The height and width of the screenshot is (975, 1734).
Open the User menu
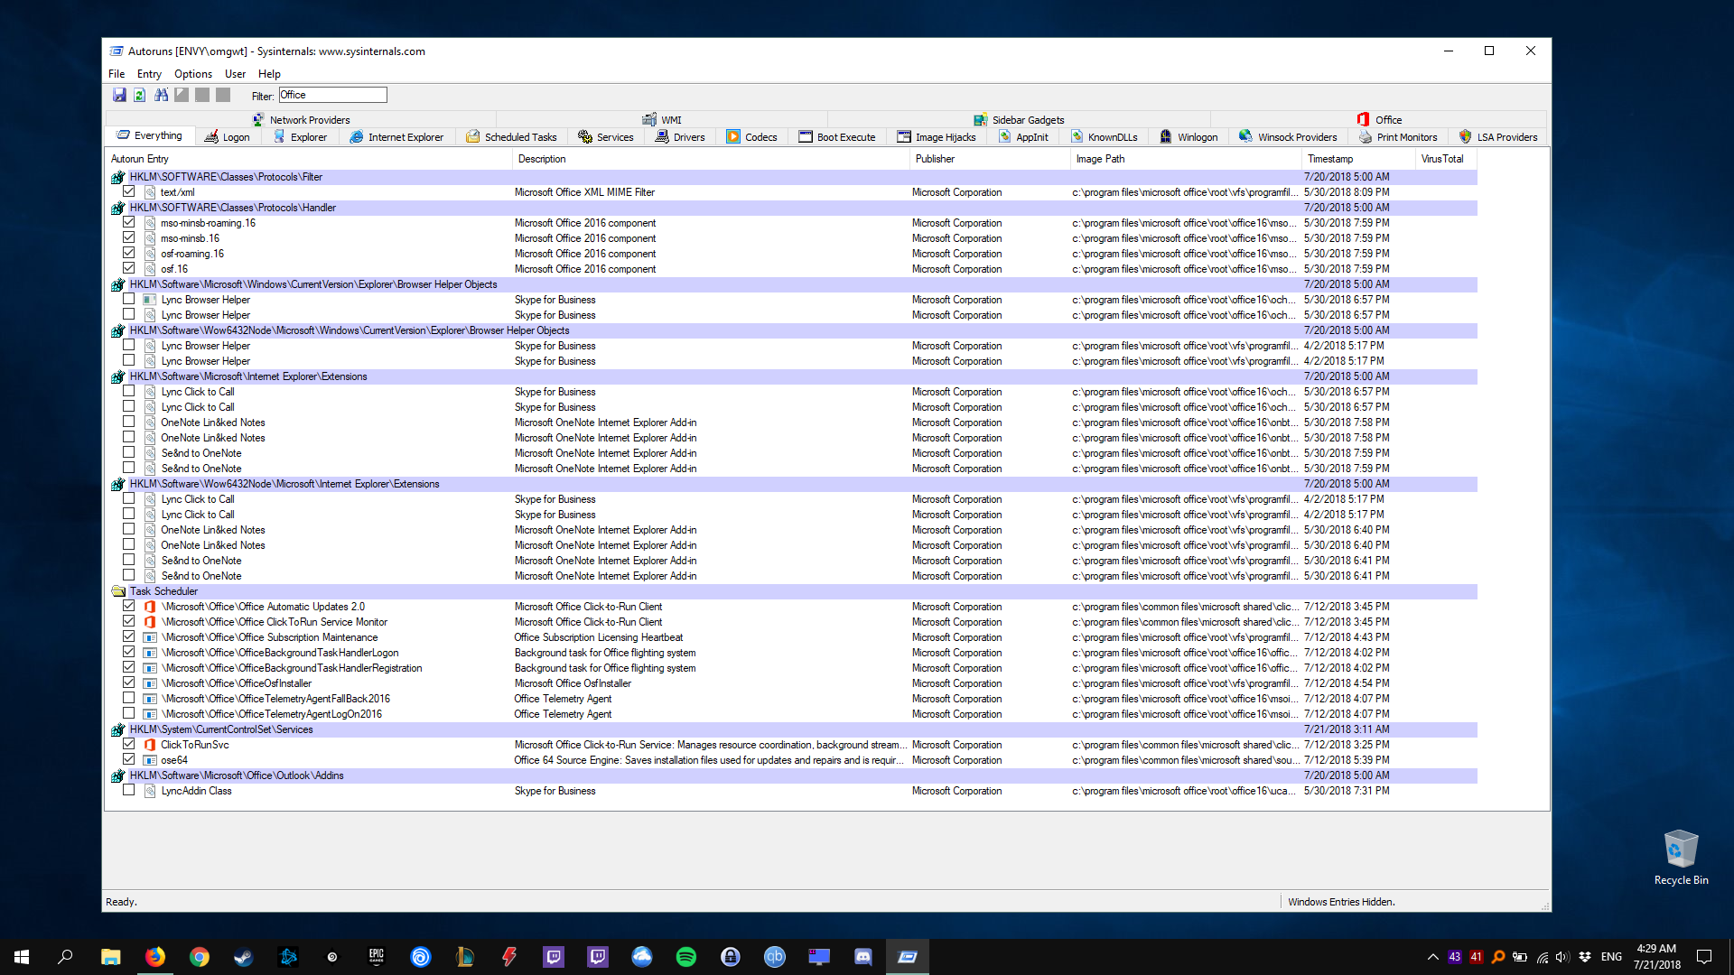tap(235, 74)
